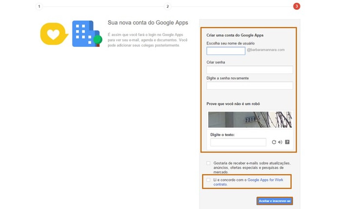Click the captcha refresh icon
This screenshot has height=209, width=339.
[x=274, y=142]
